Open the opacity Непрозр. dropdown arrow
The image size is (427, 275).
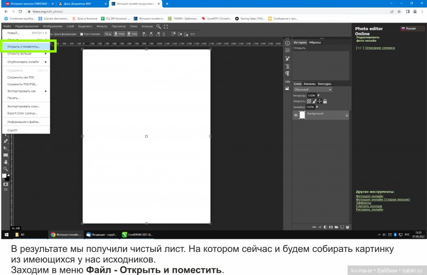(318, 95)
